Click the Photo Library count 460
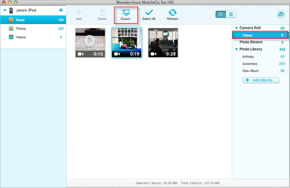The image size is (290, 188). (x=282, y=49)
